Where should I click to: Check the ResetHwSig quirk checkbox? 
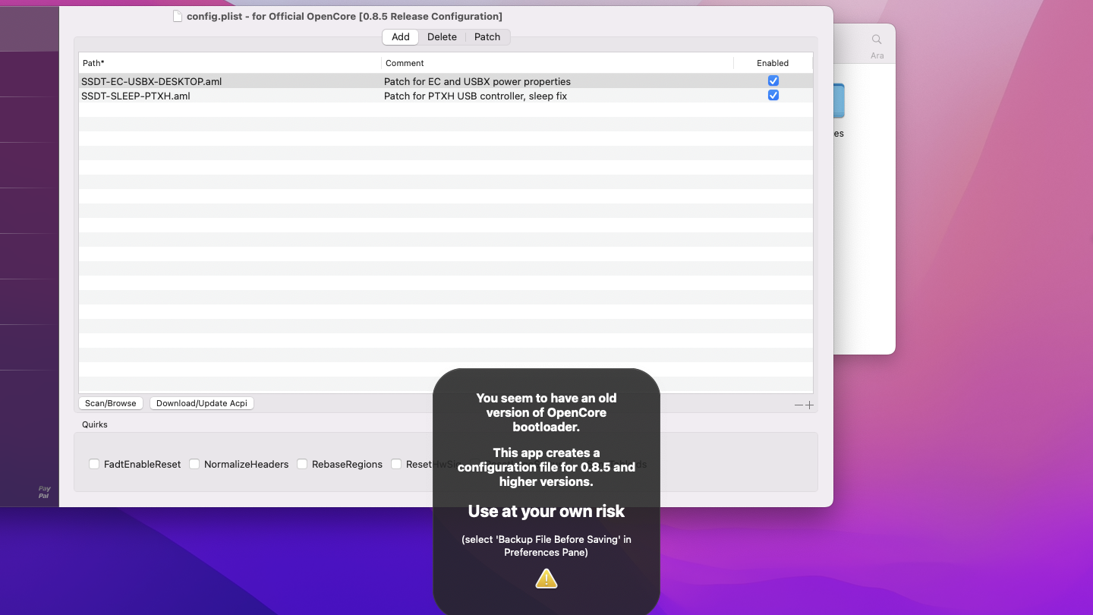[x=396, y=464]
